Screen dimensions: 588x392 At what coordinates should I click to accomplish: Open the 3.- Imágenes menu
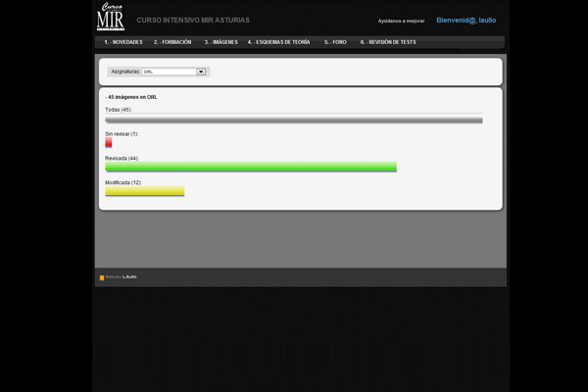click(221, 42)
